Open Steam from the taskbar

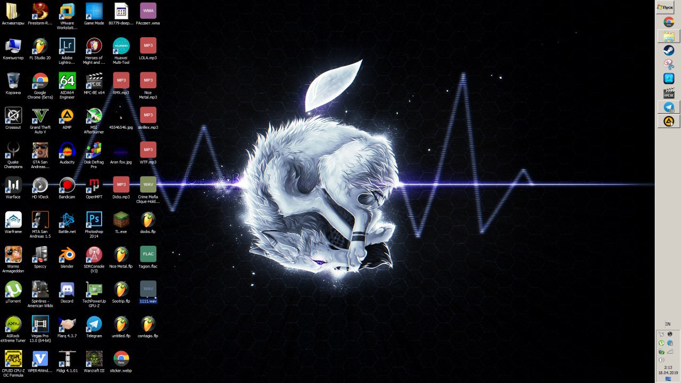(669, 51)
